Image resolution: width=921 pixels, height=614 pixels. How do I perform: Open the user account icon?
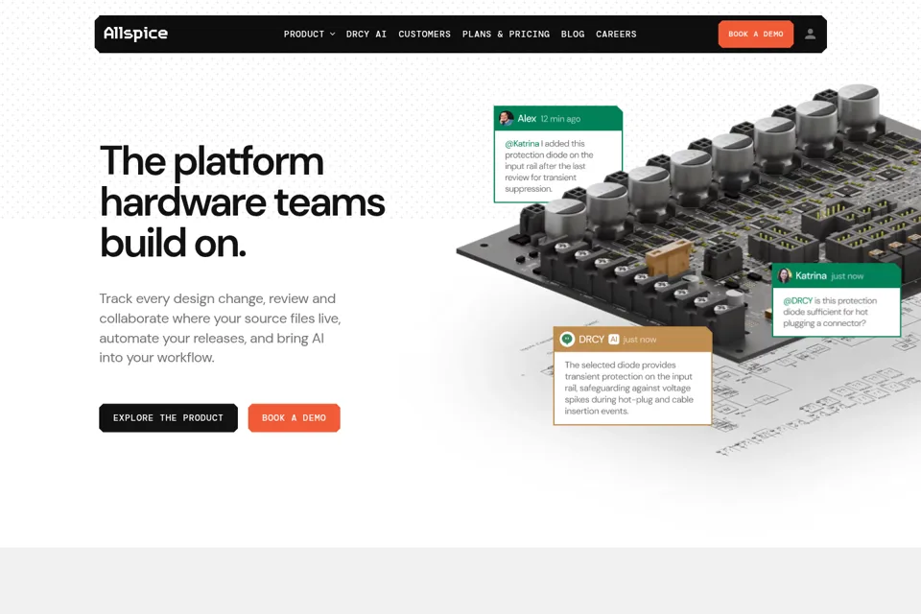810,35
